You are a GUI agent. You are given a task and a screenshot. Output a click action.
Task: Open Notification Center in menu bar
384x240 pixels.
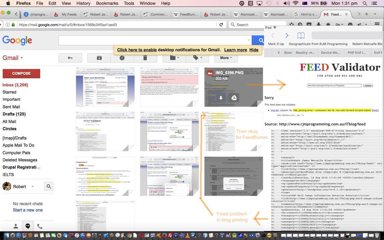click(x=374, y=3)
